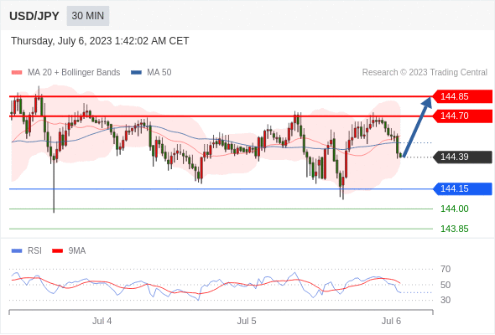Viewport: 495px width, 335px height.
Task: Click the dark 144.39 current price tag
Action: (461, 157)
